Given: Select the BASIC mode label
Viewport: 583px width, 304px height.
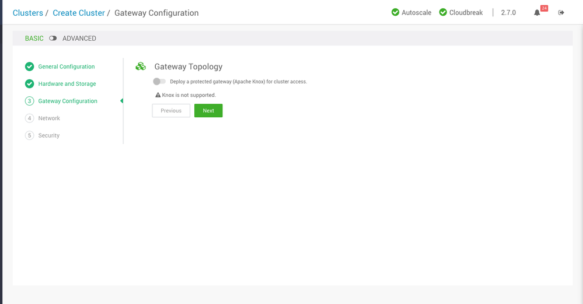Looking at the screenshot, I should (x=34, y=39).
